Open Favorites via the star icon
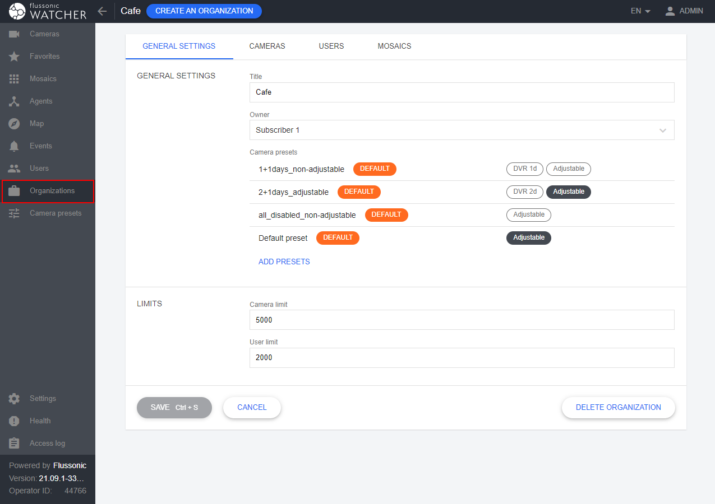 [x=15, y=57]
